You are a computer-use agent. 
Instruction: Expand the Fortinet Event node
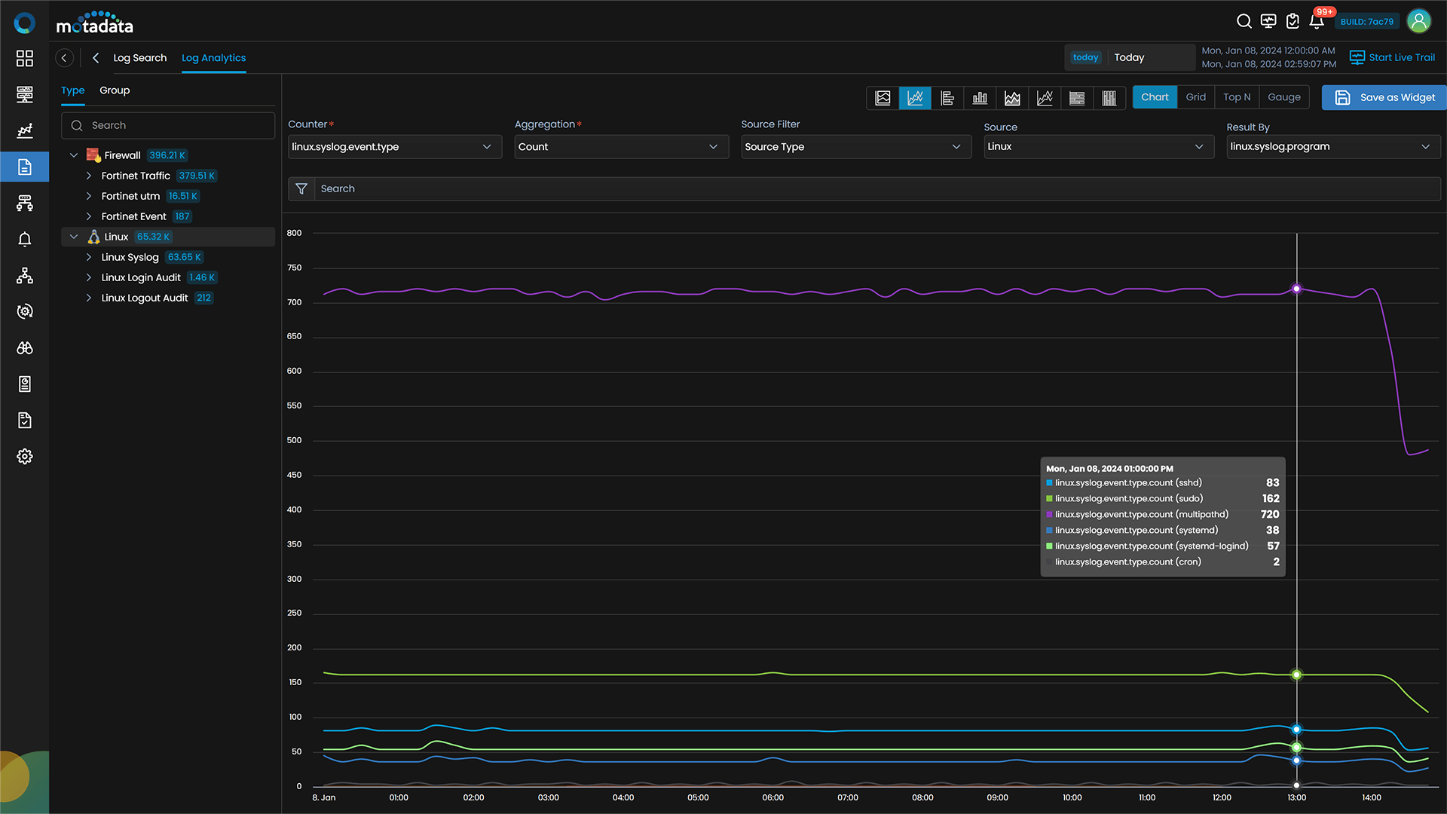tap(89, 216)
